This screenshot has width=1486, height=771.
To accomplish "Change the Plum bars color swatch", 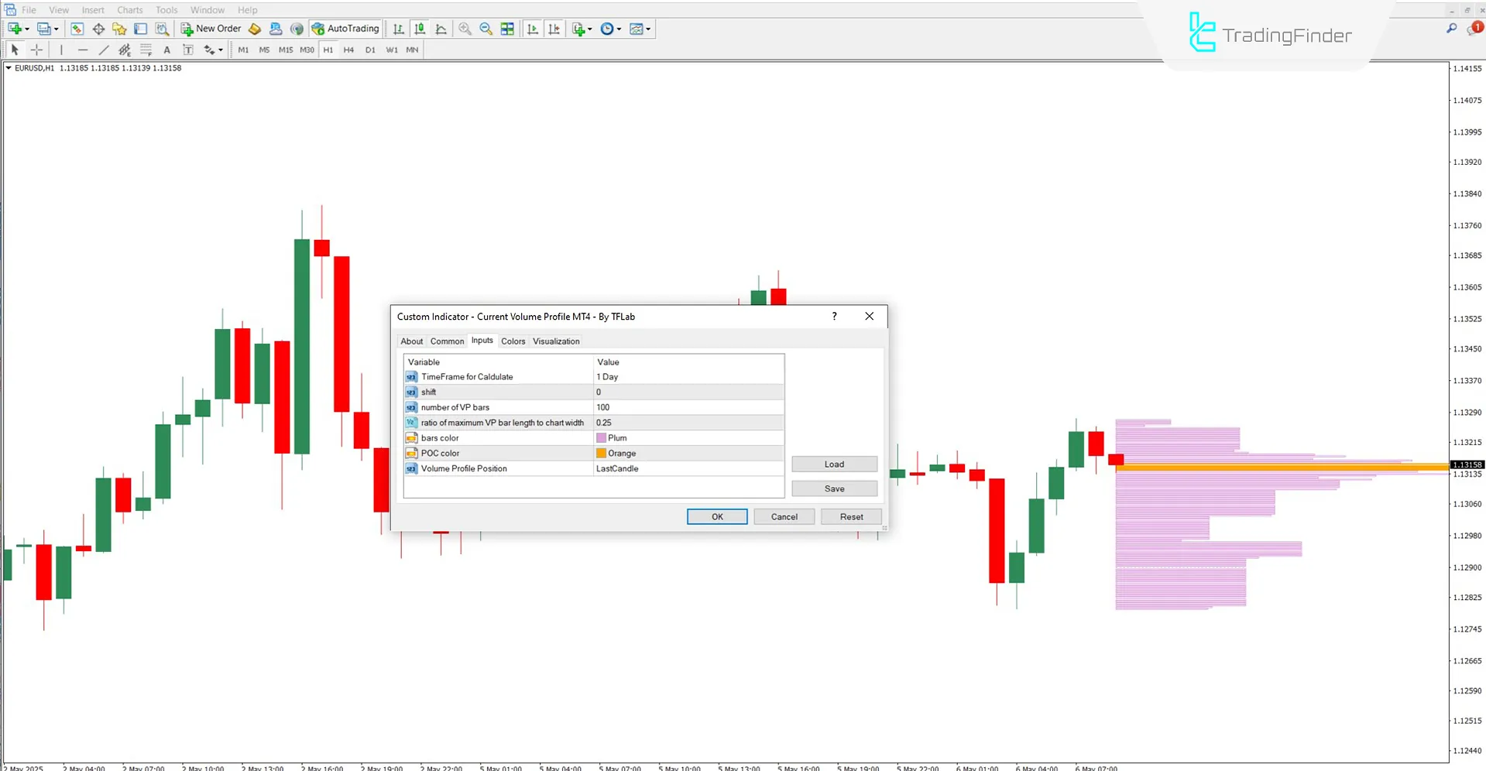I will click(602, 437).
